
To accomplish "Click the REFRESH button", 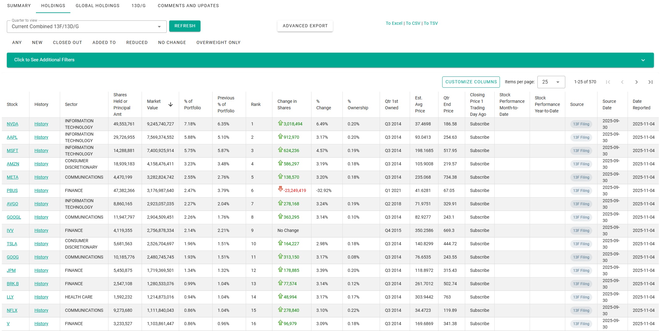I will (185, 26).
